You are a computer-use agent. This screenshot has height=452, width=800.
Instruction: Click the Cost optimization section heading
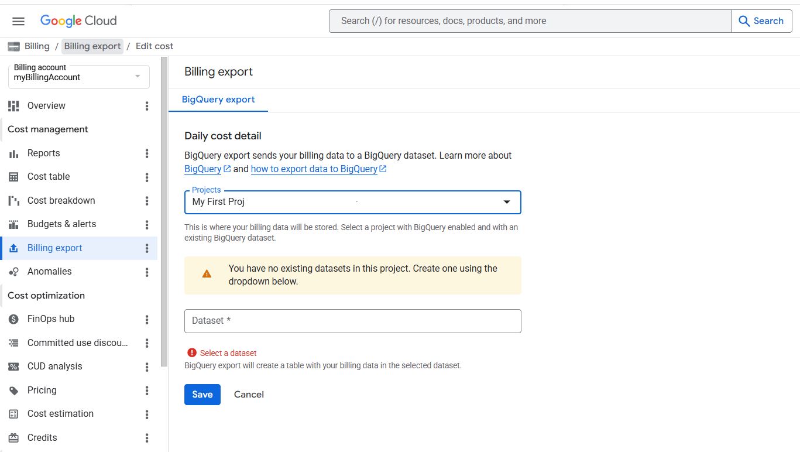[46, 296]
